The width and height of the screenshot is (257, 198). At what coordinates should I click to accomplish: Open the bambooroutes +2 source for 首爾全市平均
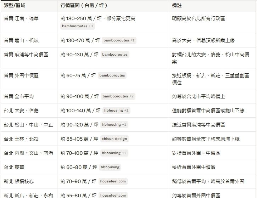[118, 96]
